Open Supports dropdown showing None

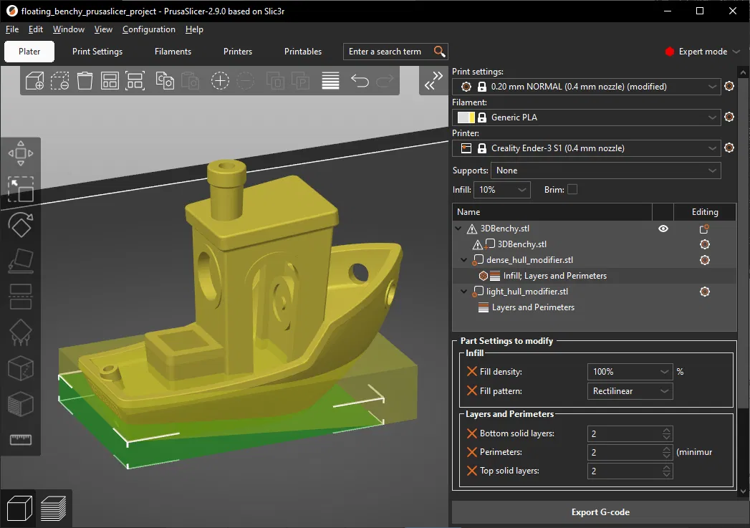(605, 171)
